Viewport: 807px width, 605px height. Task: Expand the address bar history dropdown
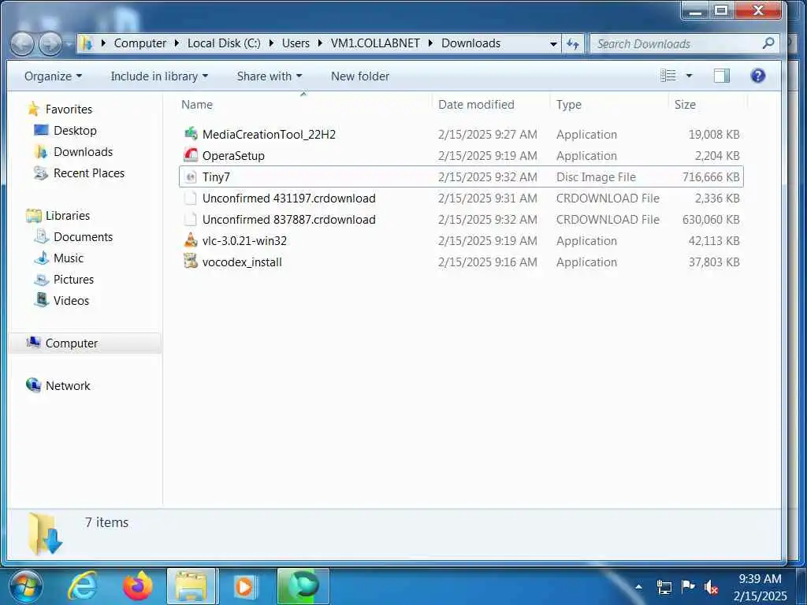coord(553,44)
